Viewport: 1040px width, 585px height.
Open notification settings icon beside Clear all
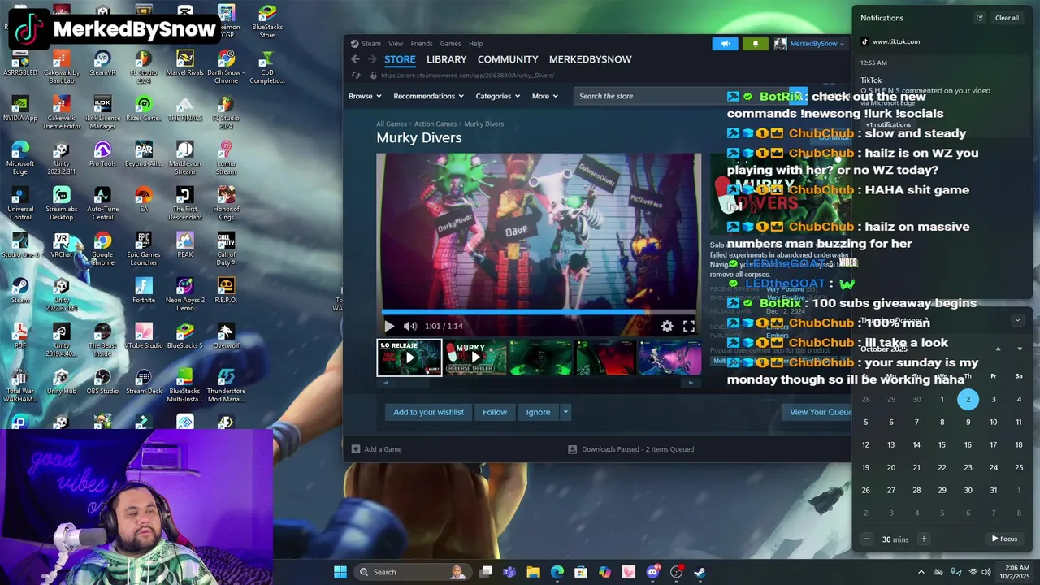click(x=980, y=18)
